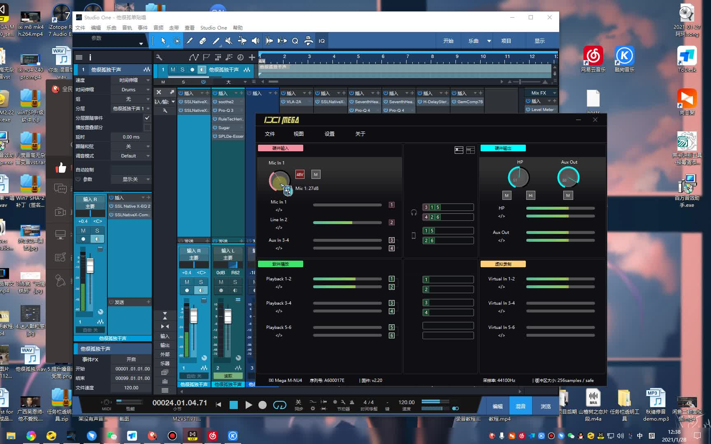Adjust the HP volume knob
711x444 pixels.
pyautogui.click(x=519, y=178)
